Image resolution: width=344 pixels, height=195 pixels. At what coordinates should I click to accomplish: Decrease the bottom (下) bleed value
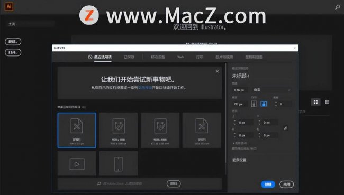point(259,124)
